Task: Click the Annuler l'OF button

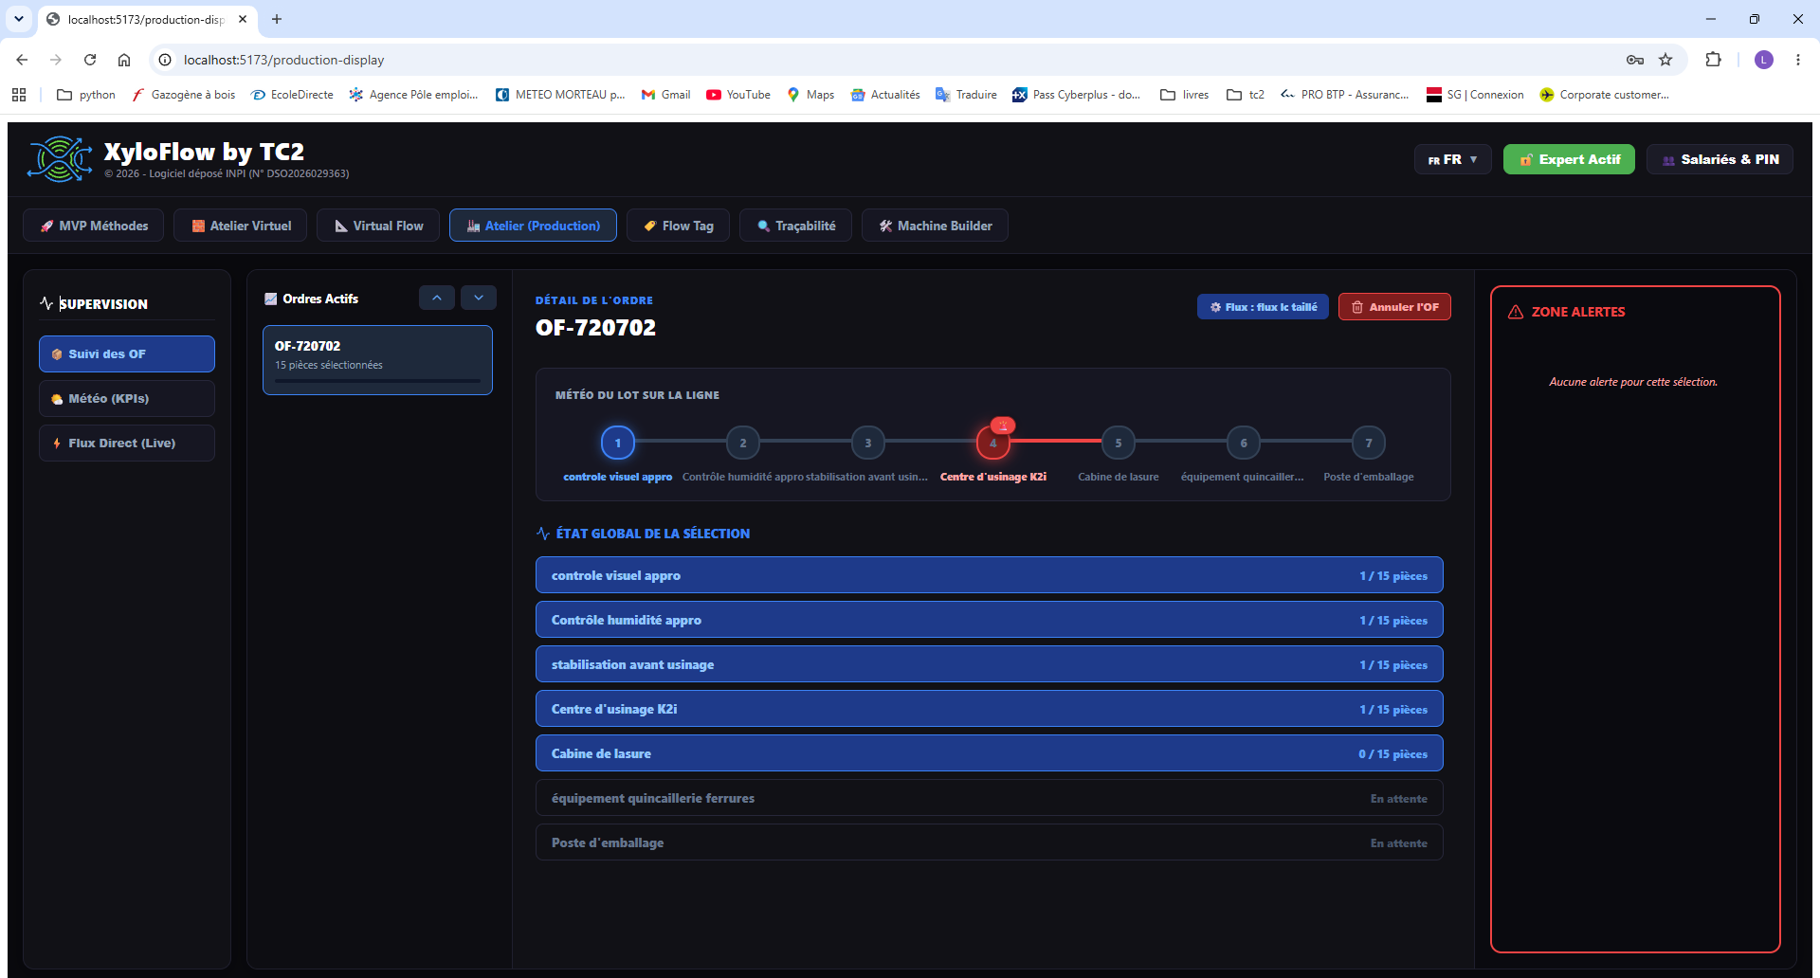Action: click(1394, 307)
